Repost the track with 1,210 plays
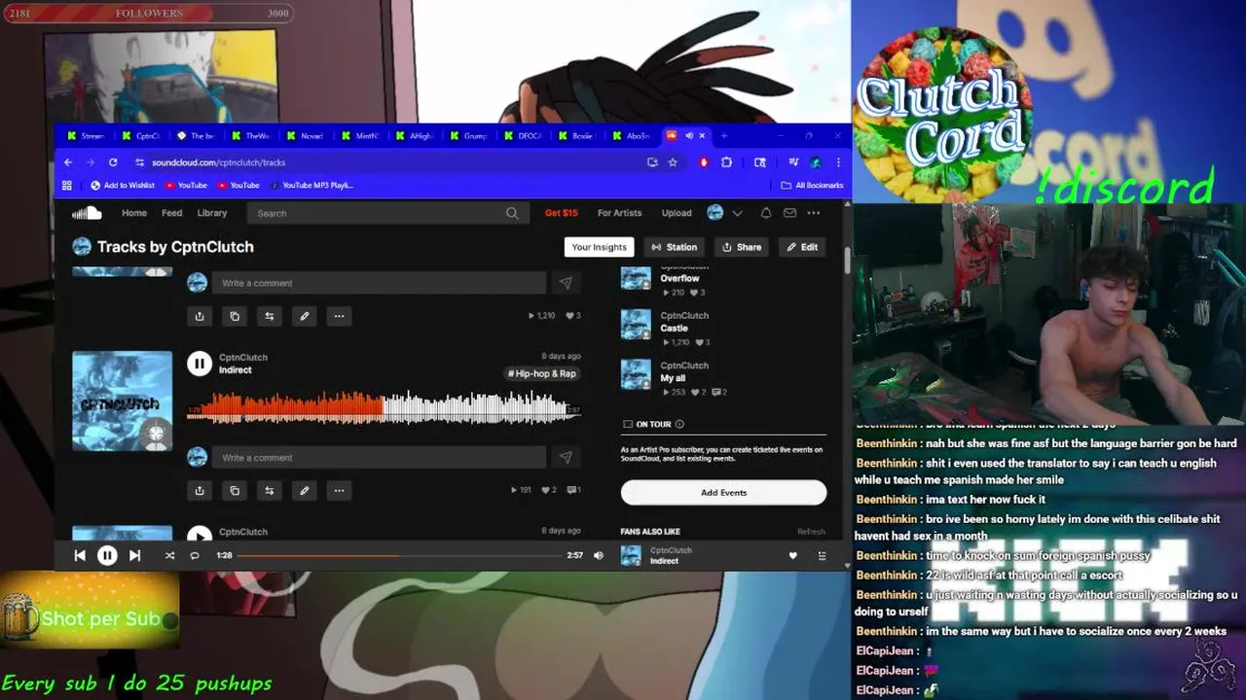This screenshot has height=700, width=1246. (270, 316)
